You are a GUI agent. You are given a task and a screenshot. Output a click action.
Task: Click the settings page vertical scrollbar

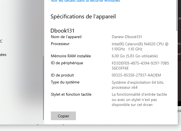(x=177, y=17)
